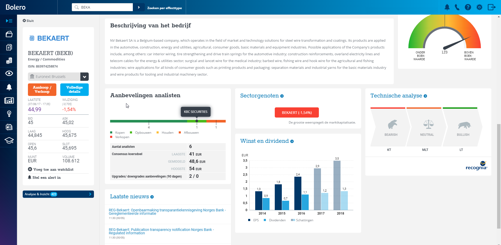Screen dimensions: 501x245
Task: Open the alerts bell sidebar icon
Action: pyautogui.click(x=9, y=87)
